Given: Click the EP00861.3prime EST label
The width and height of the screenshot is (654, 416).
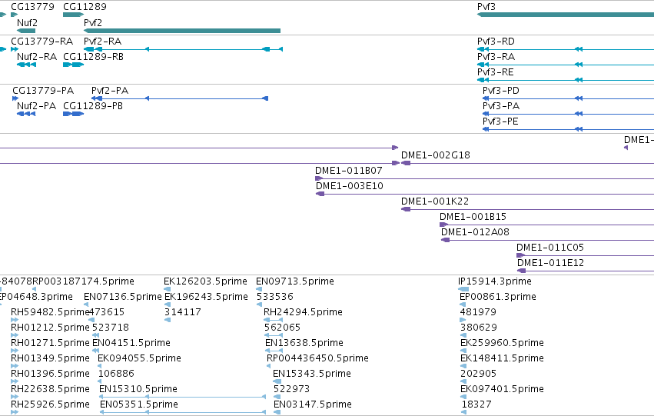Looking at the screenshot, I should click(x=498, y=297).
